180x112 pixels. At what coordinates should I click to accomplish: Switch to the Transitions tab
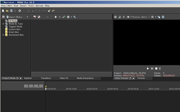(46, 78)
